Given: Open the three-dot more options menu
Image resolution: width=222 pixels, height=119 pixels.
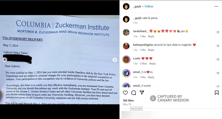Looking at the screenshot, I should coord(216,6).
